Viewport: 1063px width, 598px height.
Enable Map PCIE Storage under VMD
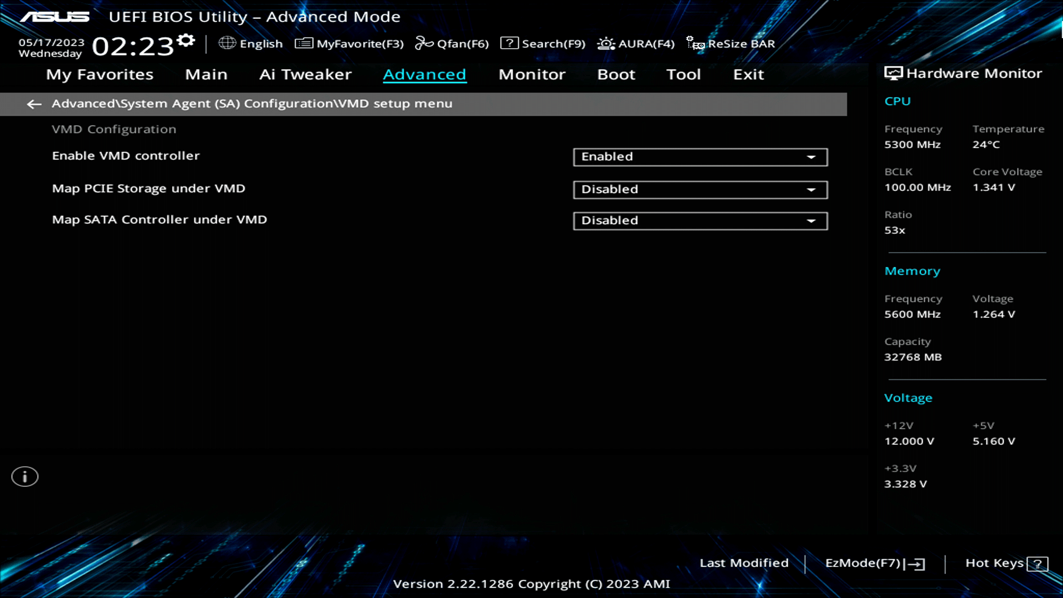[699, 189]
